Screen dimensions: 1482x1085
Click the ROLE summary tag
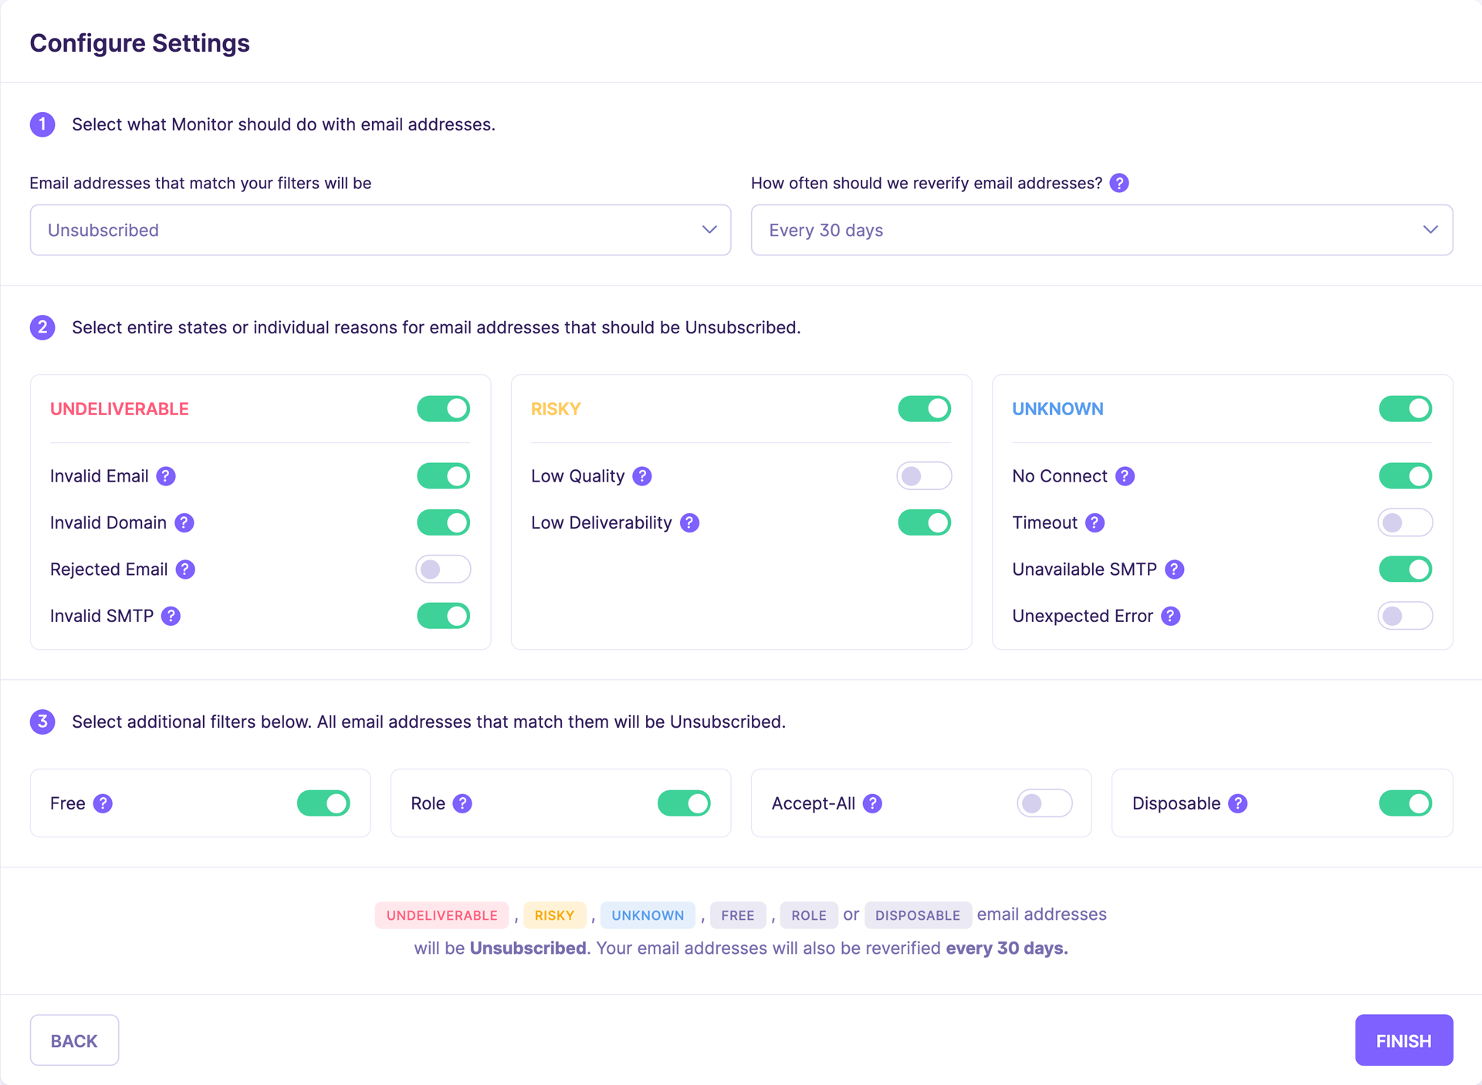click(x=809, y=915)
